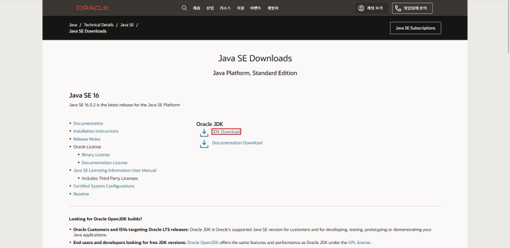Open the Oracle OpenJDK link
This screenshot has height=248, width=510.
203,243
